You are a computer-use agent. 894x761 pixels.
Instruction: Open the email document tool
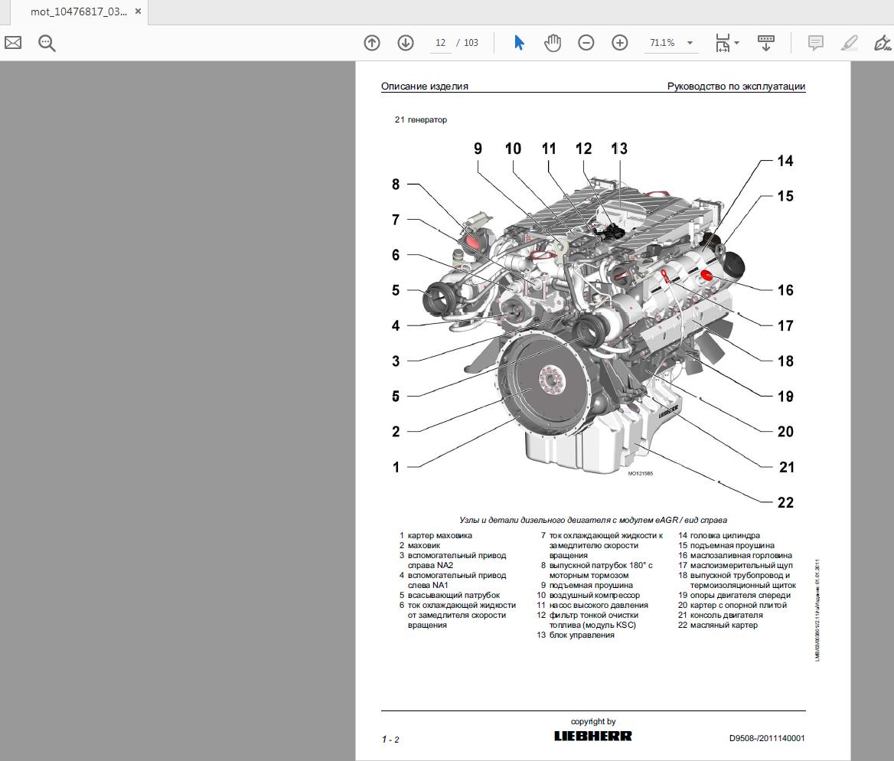(12, 43)
